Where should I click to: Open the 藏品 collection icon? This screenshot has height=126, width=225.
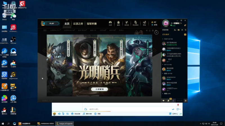(118, 24)
